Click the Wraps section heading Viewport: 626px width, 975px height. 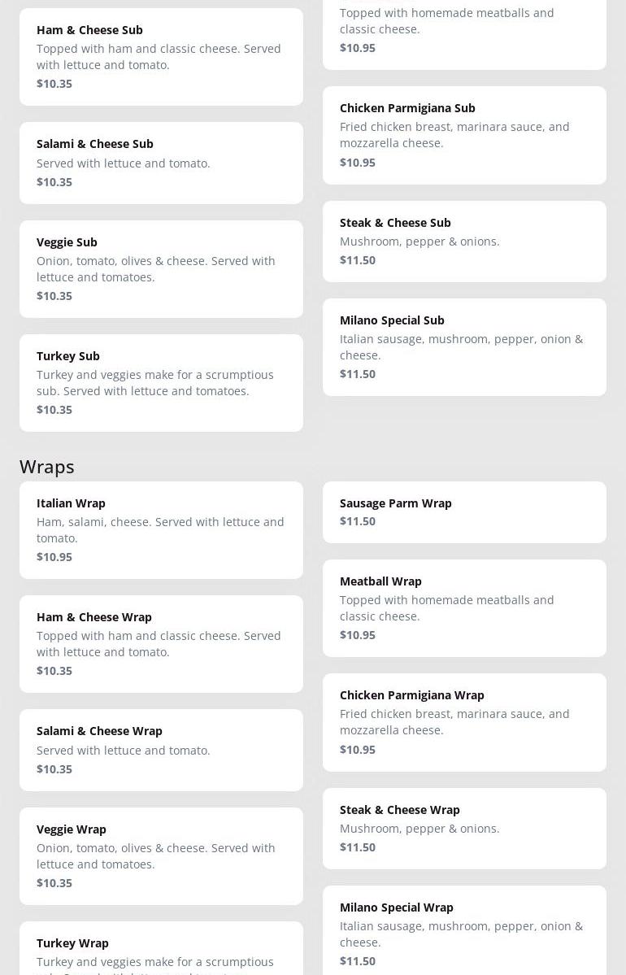[46, 467]
